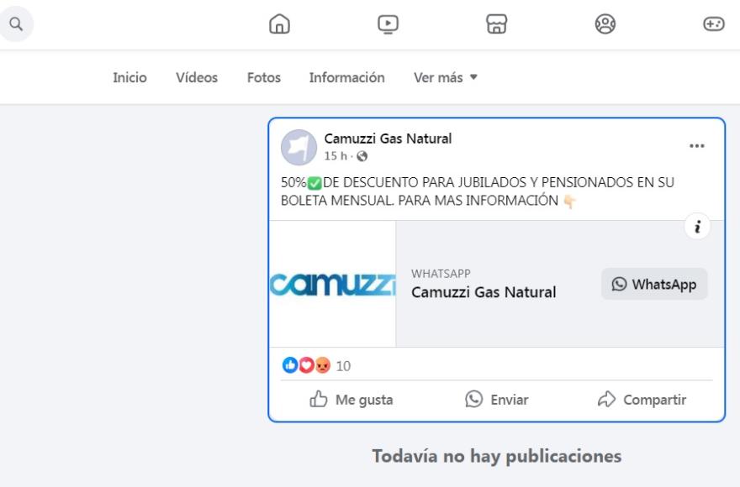Image resolution: width=740 pixels, height=487 pixels.
Task: Click the 'Todavía no hay publicaciones' text
Action: [496, 456]
